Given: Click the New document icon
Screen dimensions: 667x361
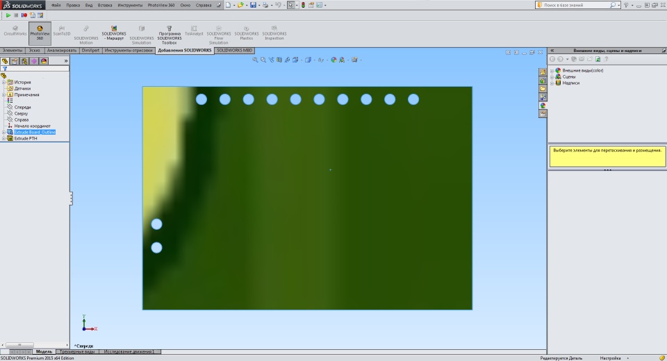Looking at the screenshot, I should (229, 5).
